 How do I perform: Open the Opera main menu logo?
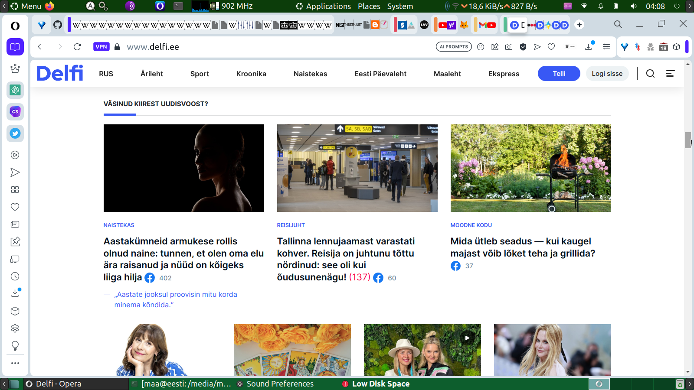(15, 26)
